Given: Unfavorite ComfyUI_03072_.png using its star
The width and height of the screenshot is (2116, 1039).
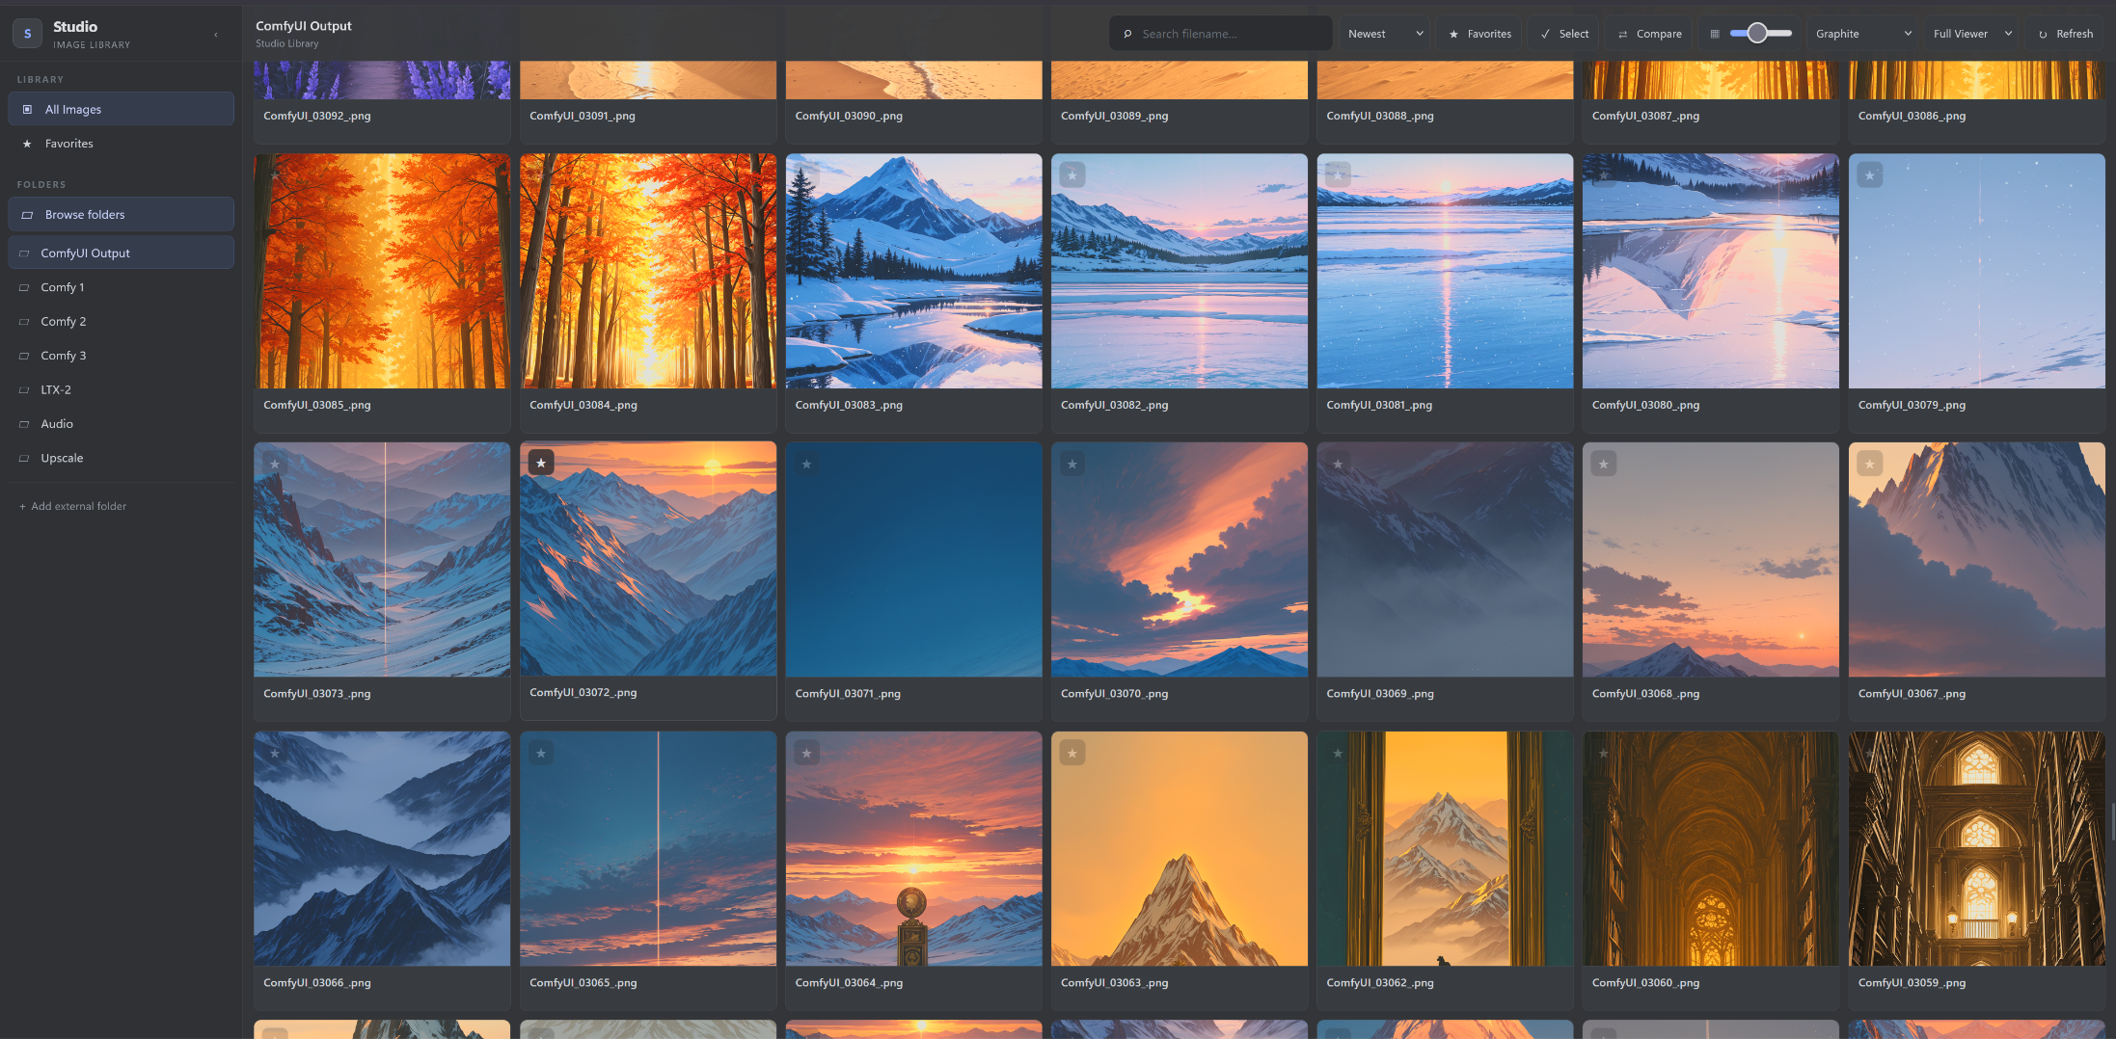Looking at the screenshot, I should 541,464.
